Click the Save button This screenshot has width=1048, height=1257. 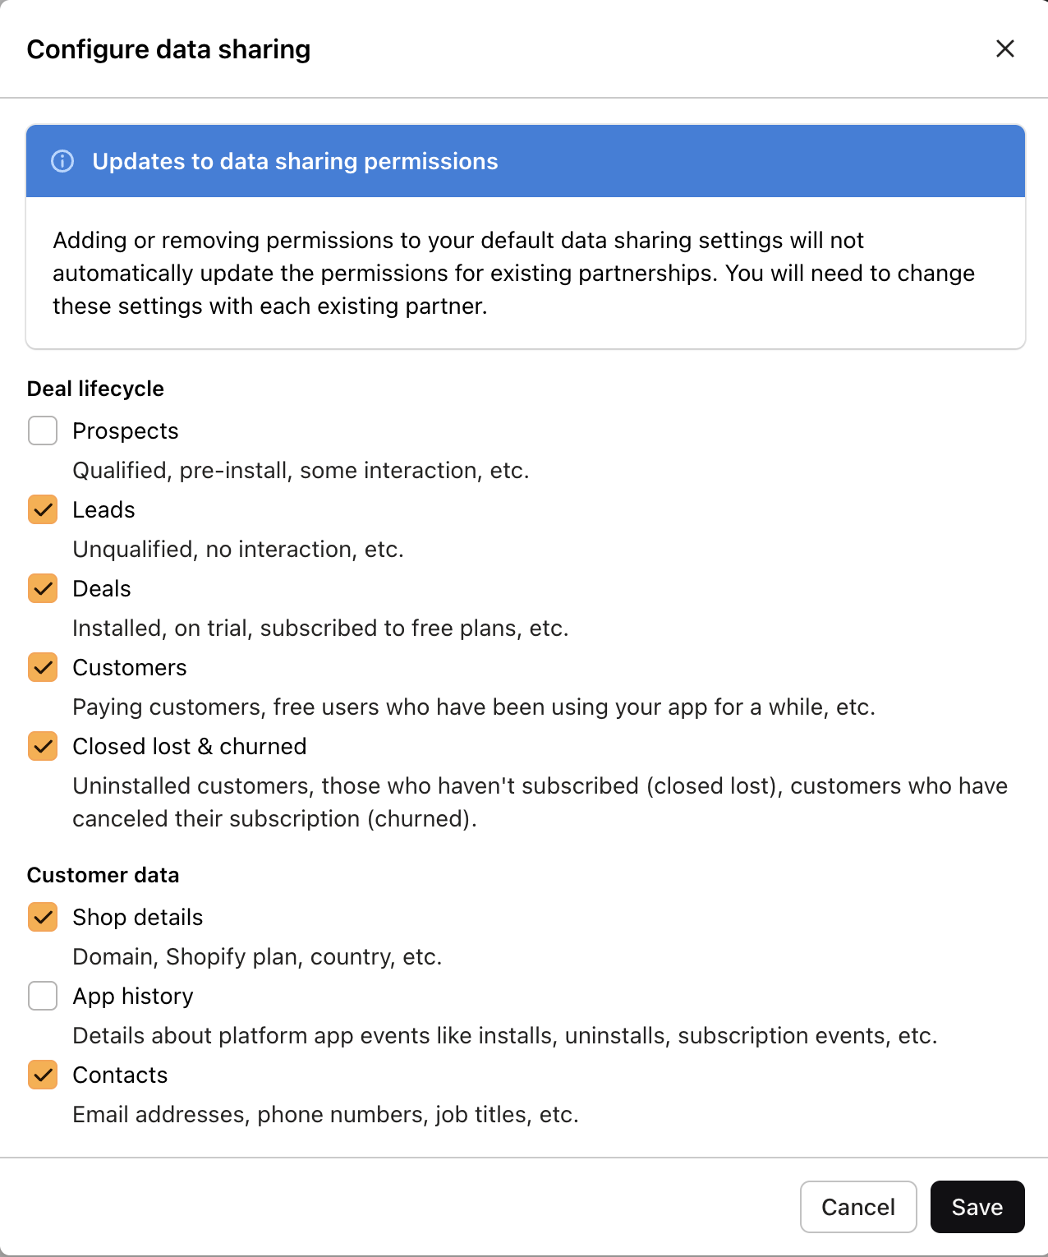[x=977, y=1207]
